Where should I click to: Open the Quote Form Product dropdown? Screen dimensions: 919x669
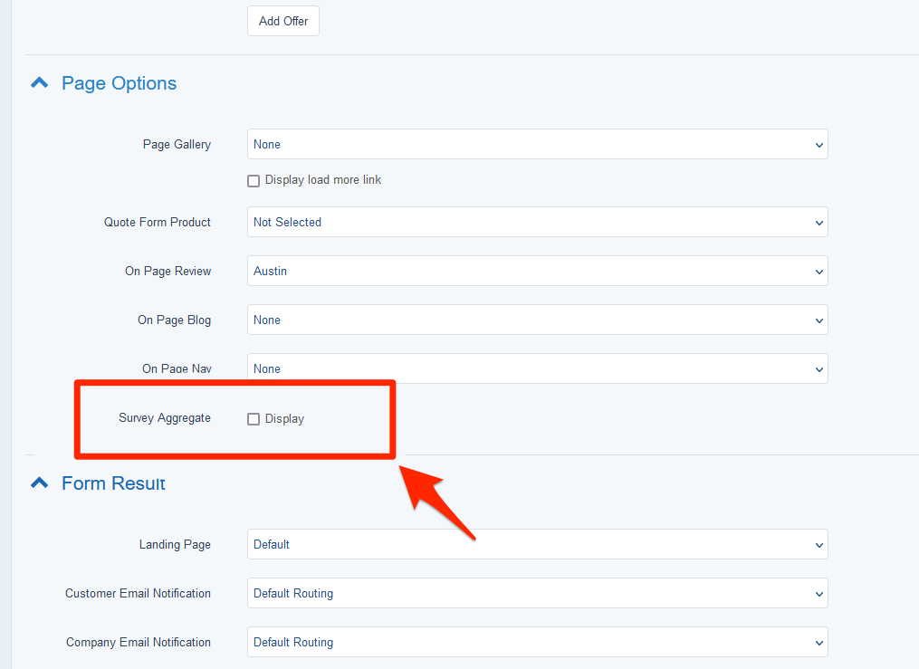pos(537,222)
